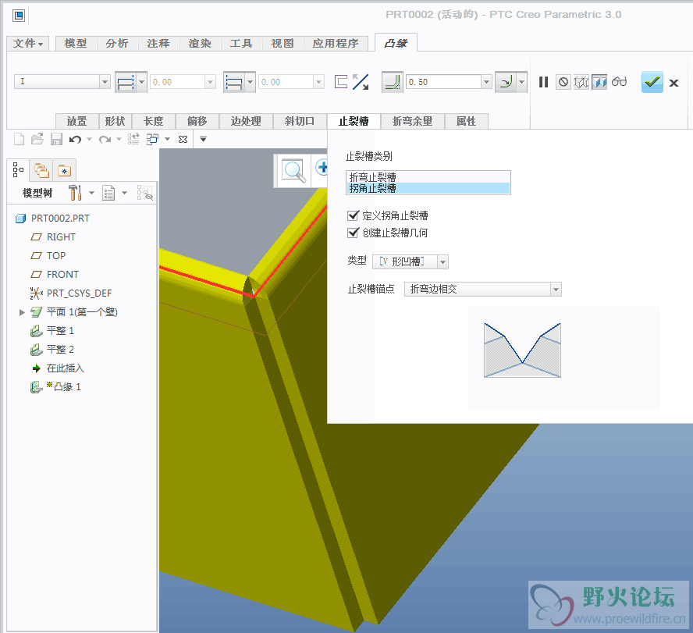Open the 折弯余量 panel tab
Screen dimensions: 693x633
(412, 121)
